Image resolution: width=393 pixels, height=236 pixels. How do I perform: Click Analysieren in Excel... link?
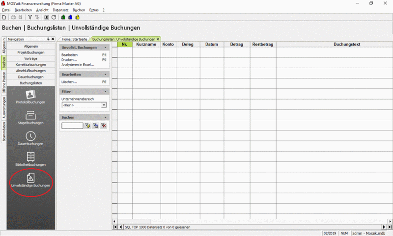[78, 65]
